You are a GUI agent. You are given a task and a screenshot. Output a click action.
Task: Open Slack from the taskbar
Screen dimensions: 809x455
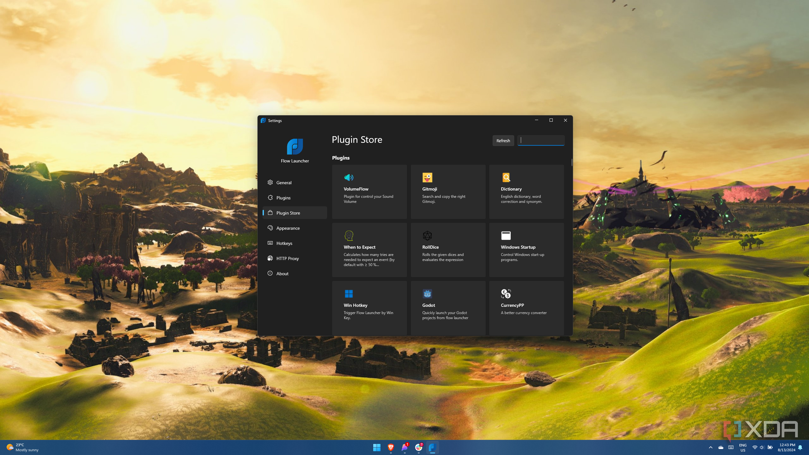pos(418,447)
